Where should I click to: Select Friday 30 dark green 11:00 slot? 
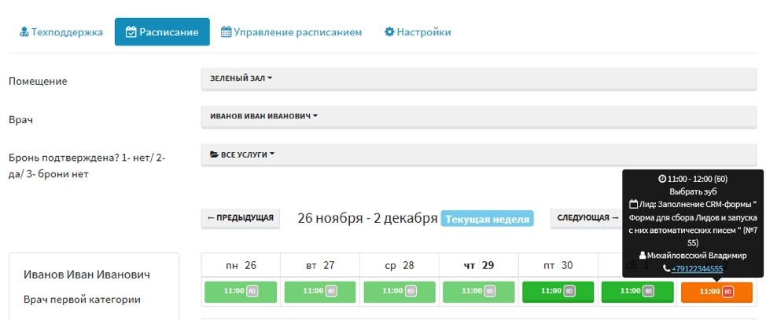[558, 292]
